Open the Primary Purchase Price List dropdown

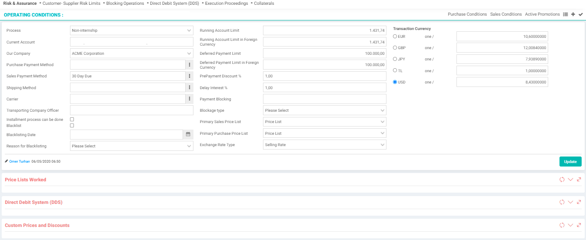coord(325,133)
